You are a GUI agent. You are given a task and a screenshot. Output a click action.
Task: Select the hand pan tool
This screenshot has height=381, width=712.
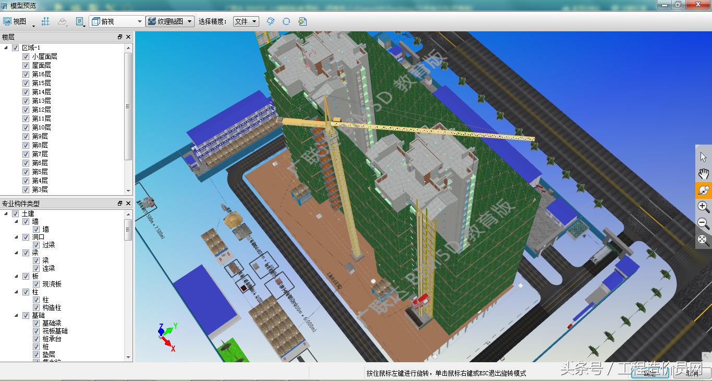(704, 174)
